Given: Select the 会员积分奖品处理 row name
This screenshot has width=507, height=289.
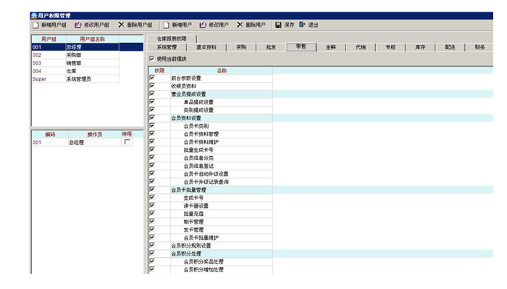Looking at the screenshot, I should [x=204, y=261].
